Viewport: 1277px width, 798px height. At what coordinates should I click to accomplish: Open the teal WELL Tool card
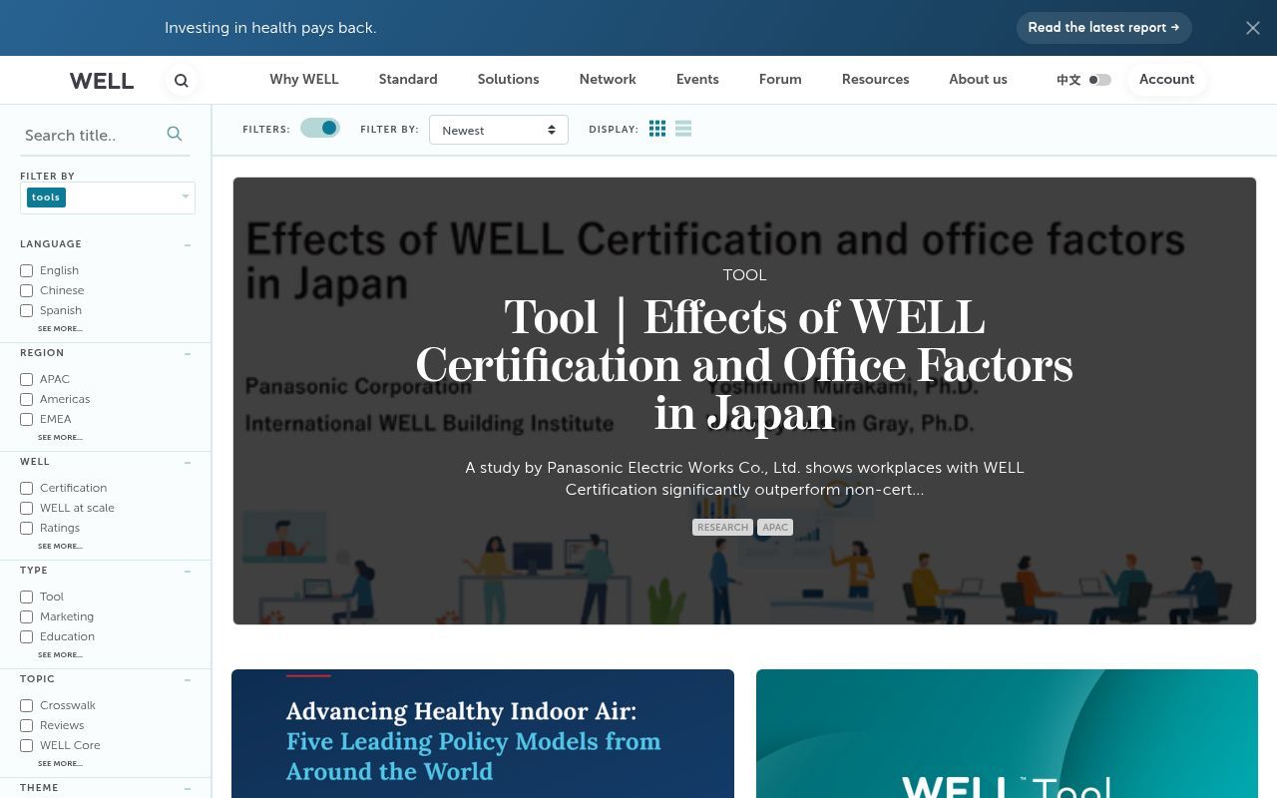click(x=1007, y=733)
